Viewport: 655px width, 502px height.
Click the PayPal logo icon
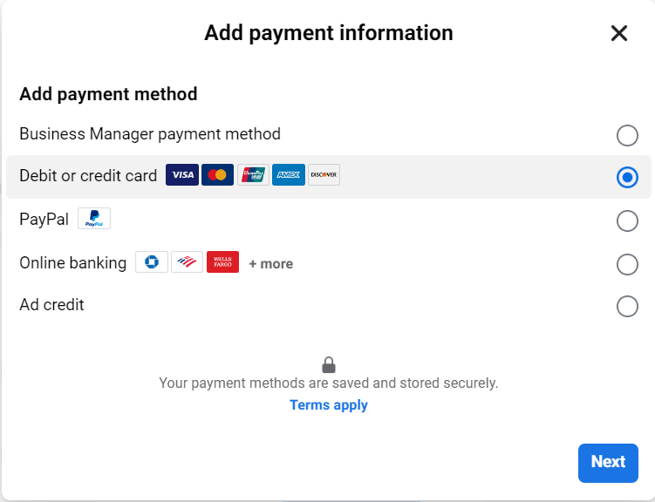tap(94, 218)
